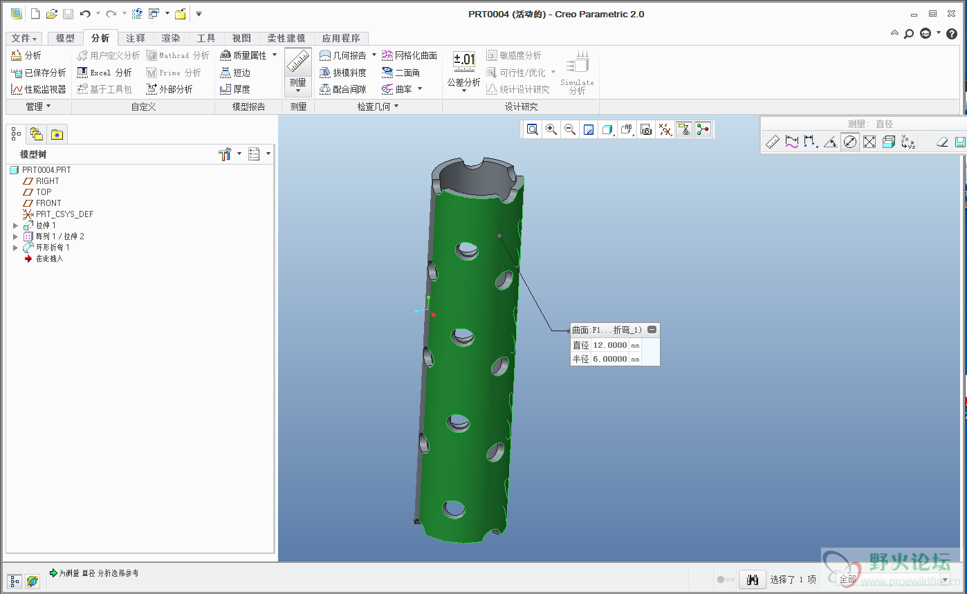Expand the 管理 group dropdown

pos(38,106)
